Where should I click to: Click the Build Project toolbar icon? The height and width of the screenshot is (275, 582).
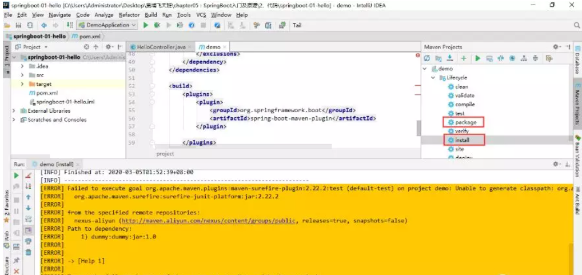click(x=69, y=25)
